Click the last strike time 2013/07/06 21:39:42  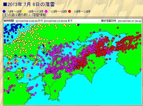130,21
